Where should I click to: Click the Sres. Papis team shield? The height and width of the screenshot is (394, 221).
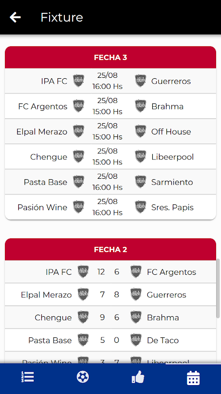click(140, 207)
